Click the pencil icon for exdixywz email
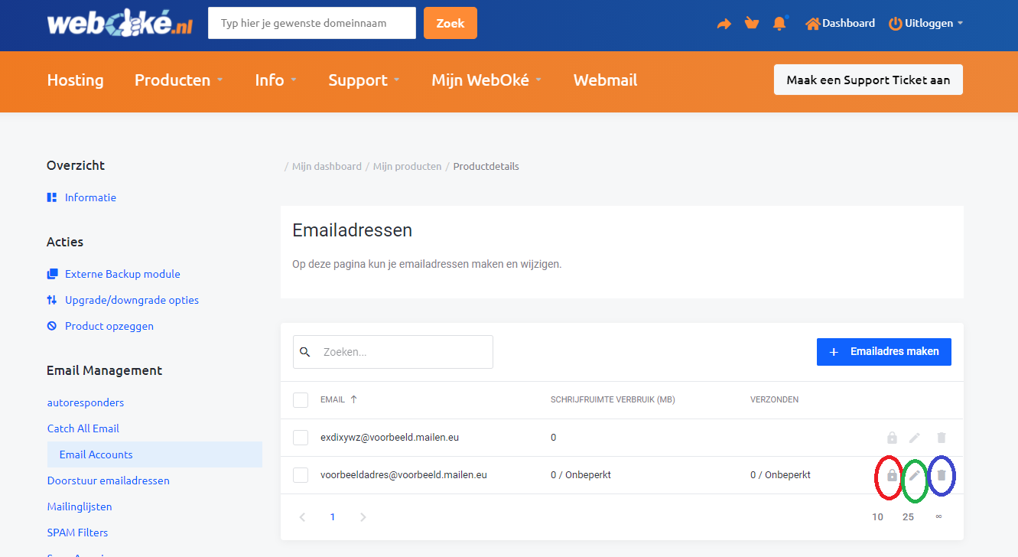Screen dimensions: 1018x557 914,438
